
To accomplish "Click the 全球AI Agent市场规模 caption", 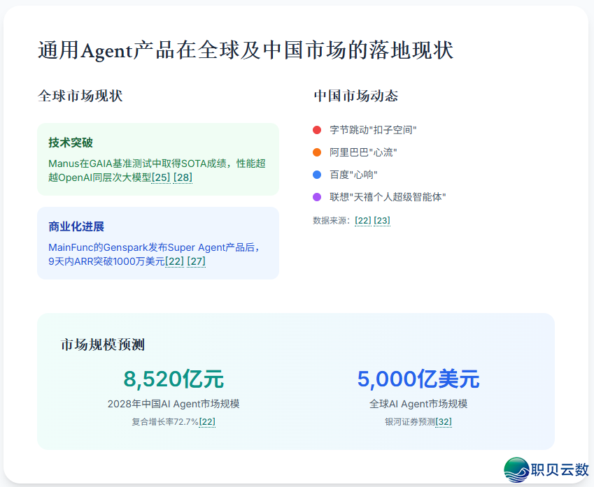I will [x=418, y=404].
